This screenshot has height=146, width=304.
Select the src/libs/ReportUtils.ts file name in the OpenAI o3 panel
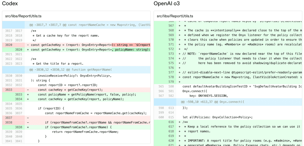[x=175, y=16]
